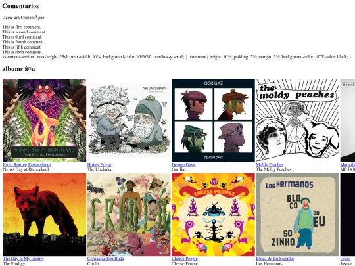Click the Cheese People cover artwork
The height and width of the screenshot is (266, 355).
[x=213, y=215]
